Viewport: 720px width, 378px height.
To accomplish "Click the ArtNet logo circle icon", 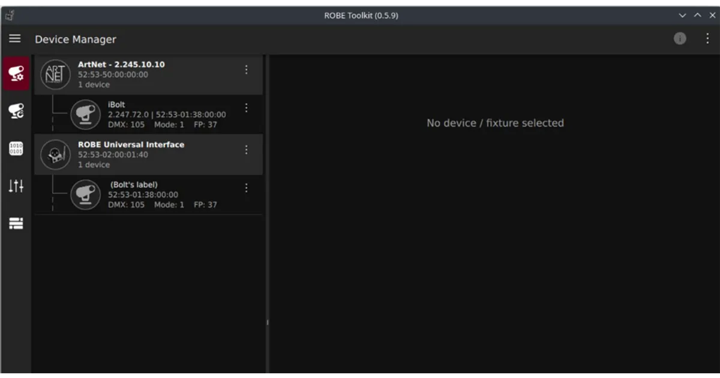I will pos(55,74).
